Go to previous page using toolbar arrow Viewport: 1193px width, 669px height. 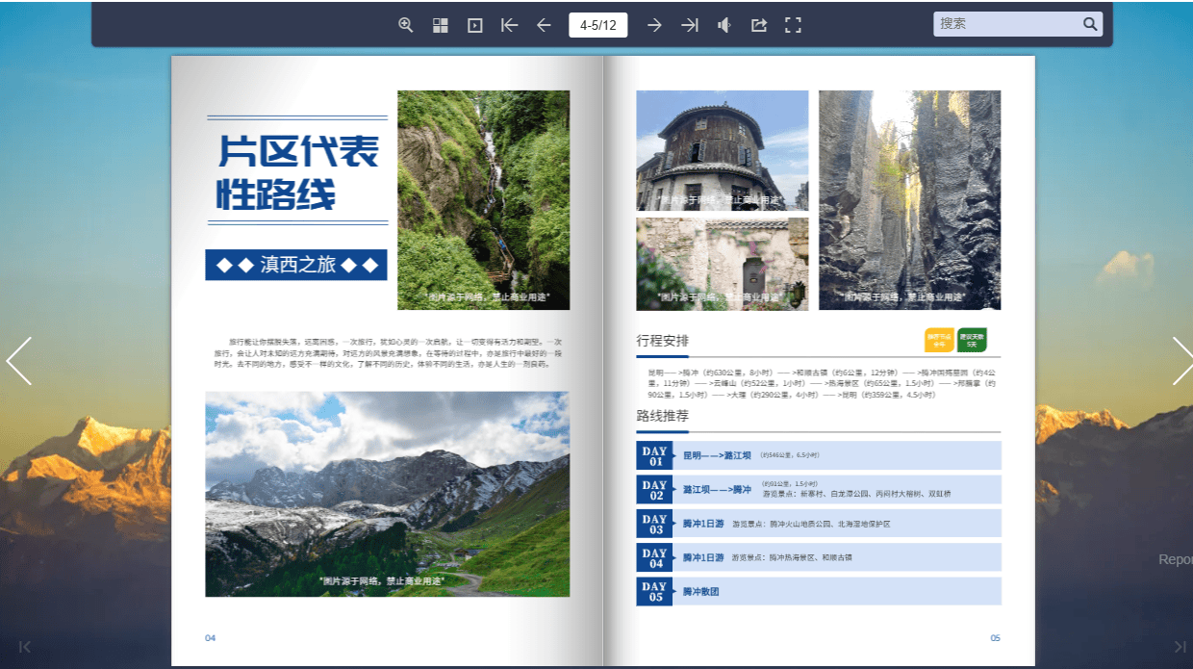tap(544, 25)
